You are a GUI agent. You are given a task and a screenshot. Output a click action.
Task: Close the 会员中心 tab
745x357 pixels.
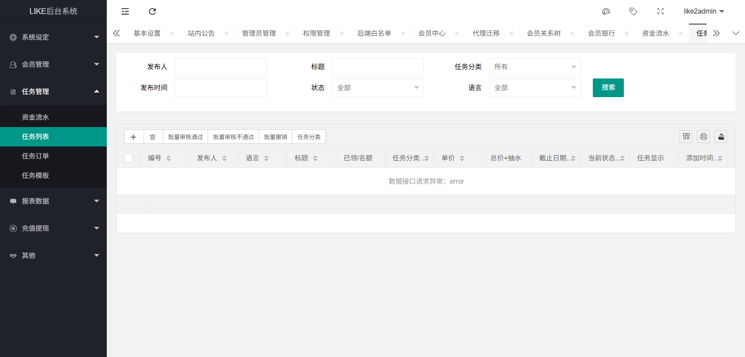click(457, 33)
